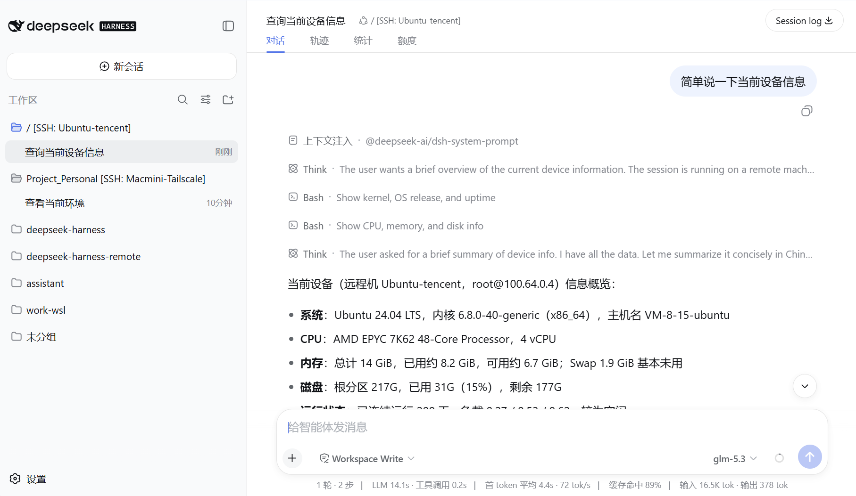The width and height of the screenshot is (856, 496).
Task: Focus the 给智能体发消息 message input
Action: point(552,427)
